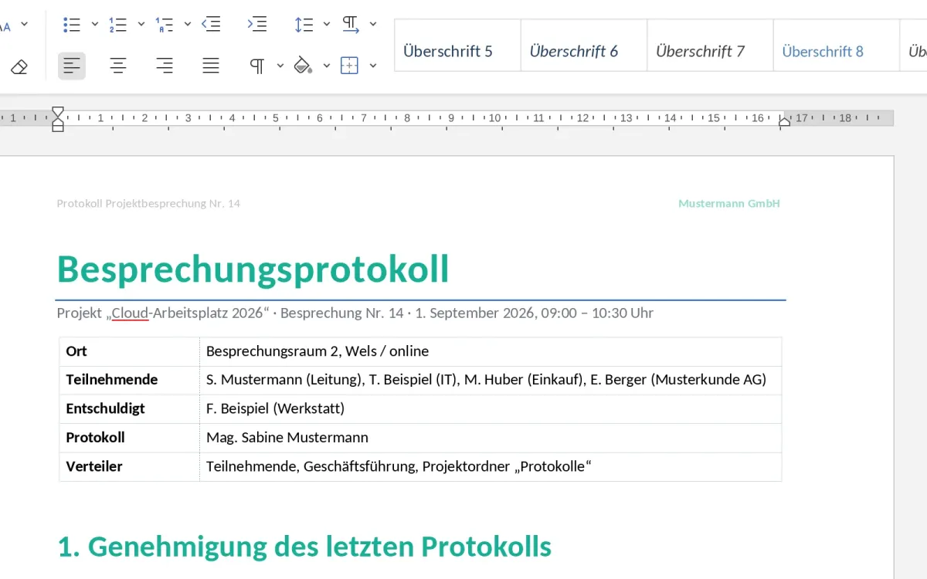This screenshot has height=579, width=927.
Task: Click the paragraph pilcrow icon
Action: point(257,66)
